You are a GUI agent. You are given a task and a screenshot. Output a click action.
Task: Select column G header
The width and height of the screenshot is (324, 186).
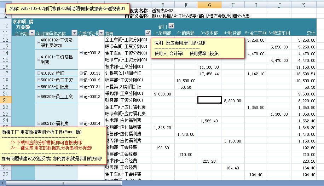(x=209, y=5)
